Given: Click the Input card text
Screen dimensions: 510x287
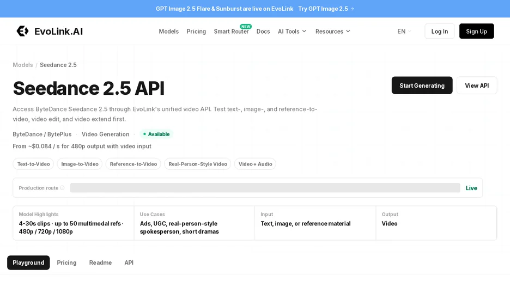Looking at the screenshot, I should click(306, 224).
